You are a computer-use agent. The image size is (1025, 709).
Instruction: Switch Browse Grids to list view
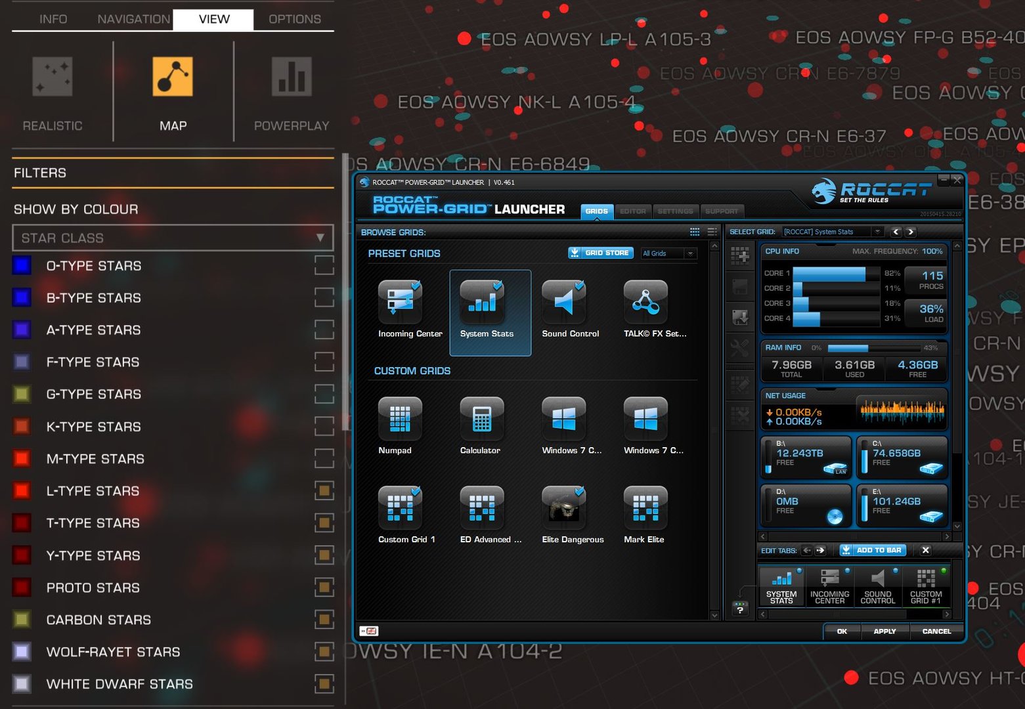click(712, 232)
